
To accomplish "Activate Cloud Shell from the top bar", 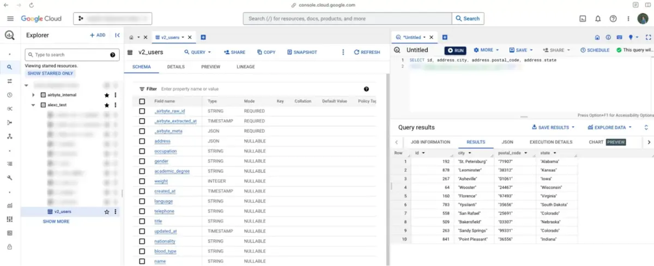I will point(583,18).
